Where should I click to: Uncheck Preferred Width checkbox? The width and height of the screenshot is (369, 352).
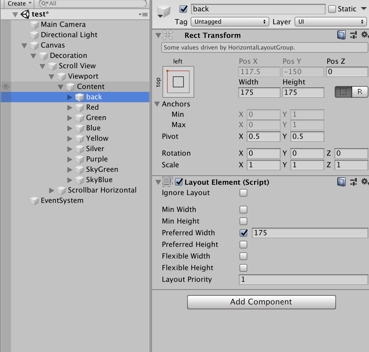[243, 233]
